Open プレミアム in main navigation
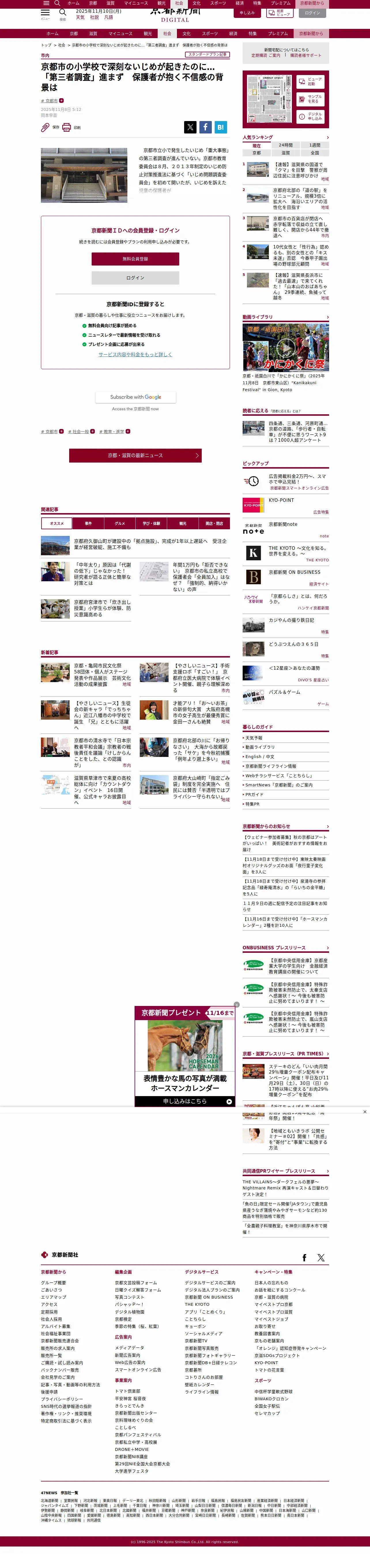370x1554 pixels. 278,34
